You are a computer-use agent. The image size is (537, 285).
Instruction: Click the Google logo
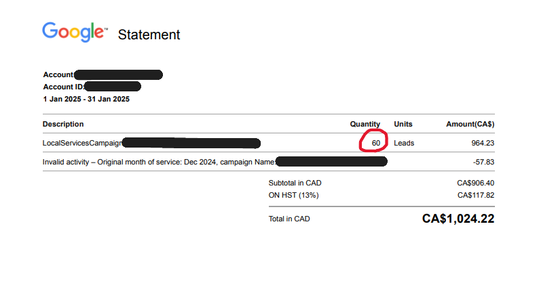[x=75, y=32]
